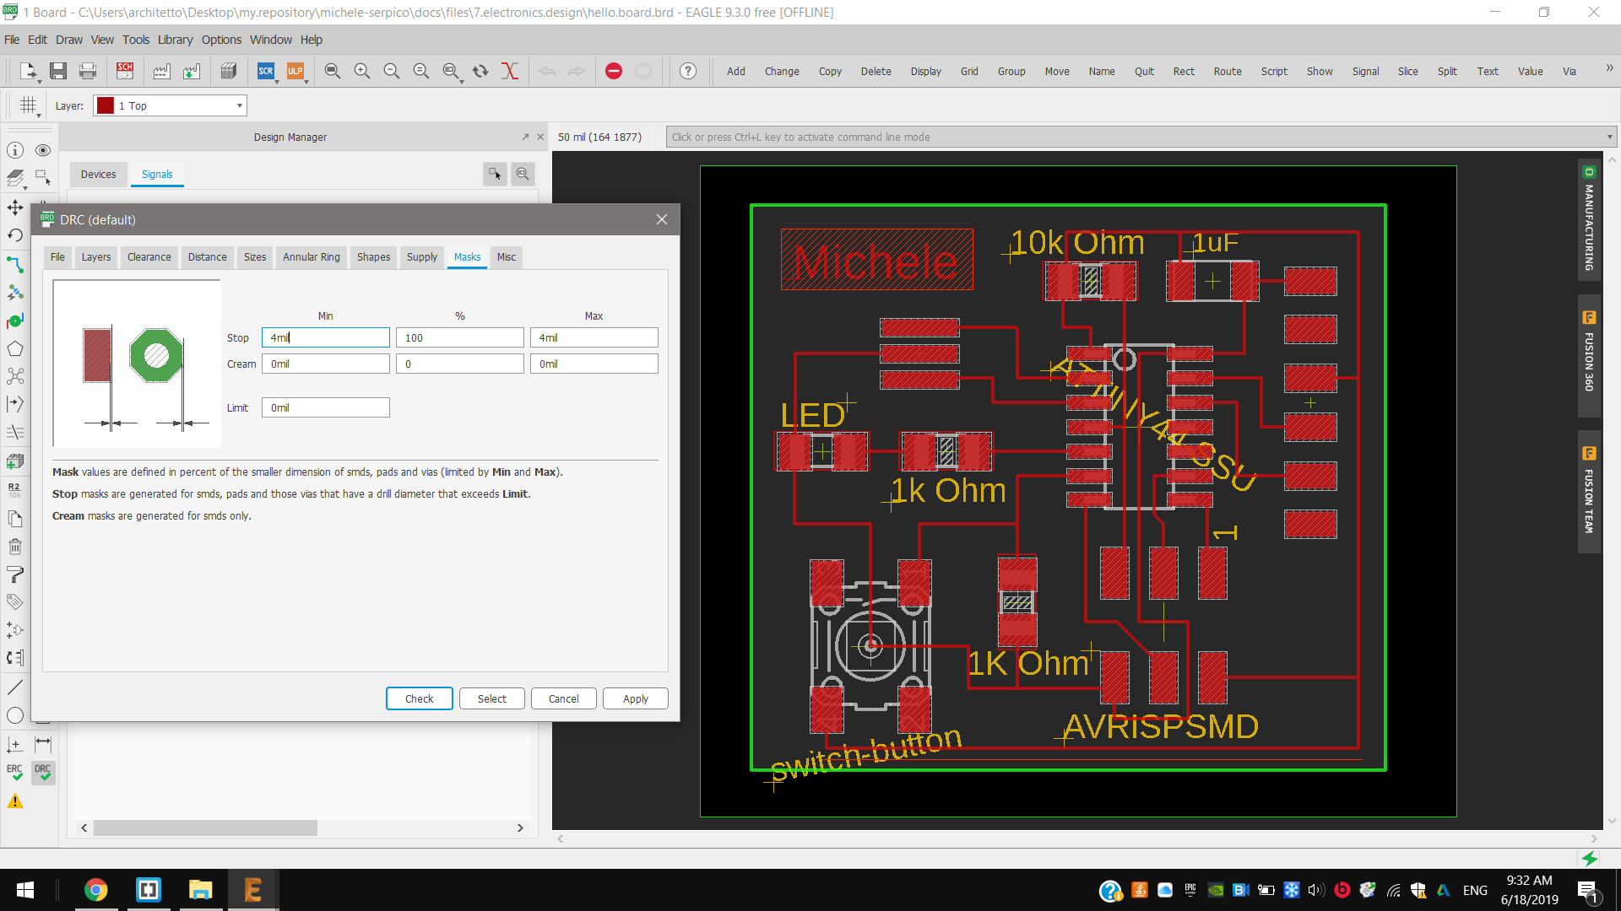Click the ERC check icon
The image size is (1621, 911).
click(x=15, y=772)
